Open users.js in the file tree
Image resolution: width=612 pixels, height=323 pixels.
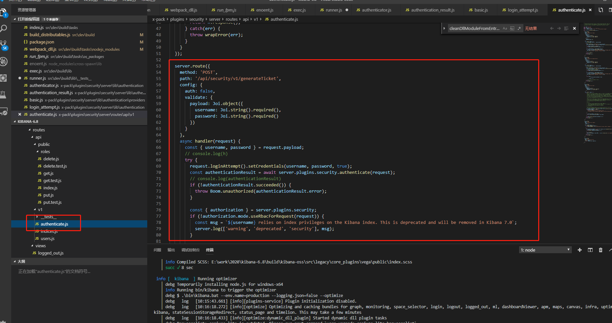47,238
